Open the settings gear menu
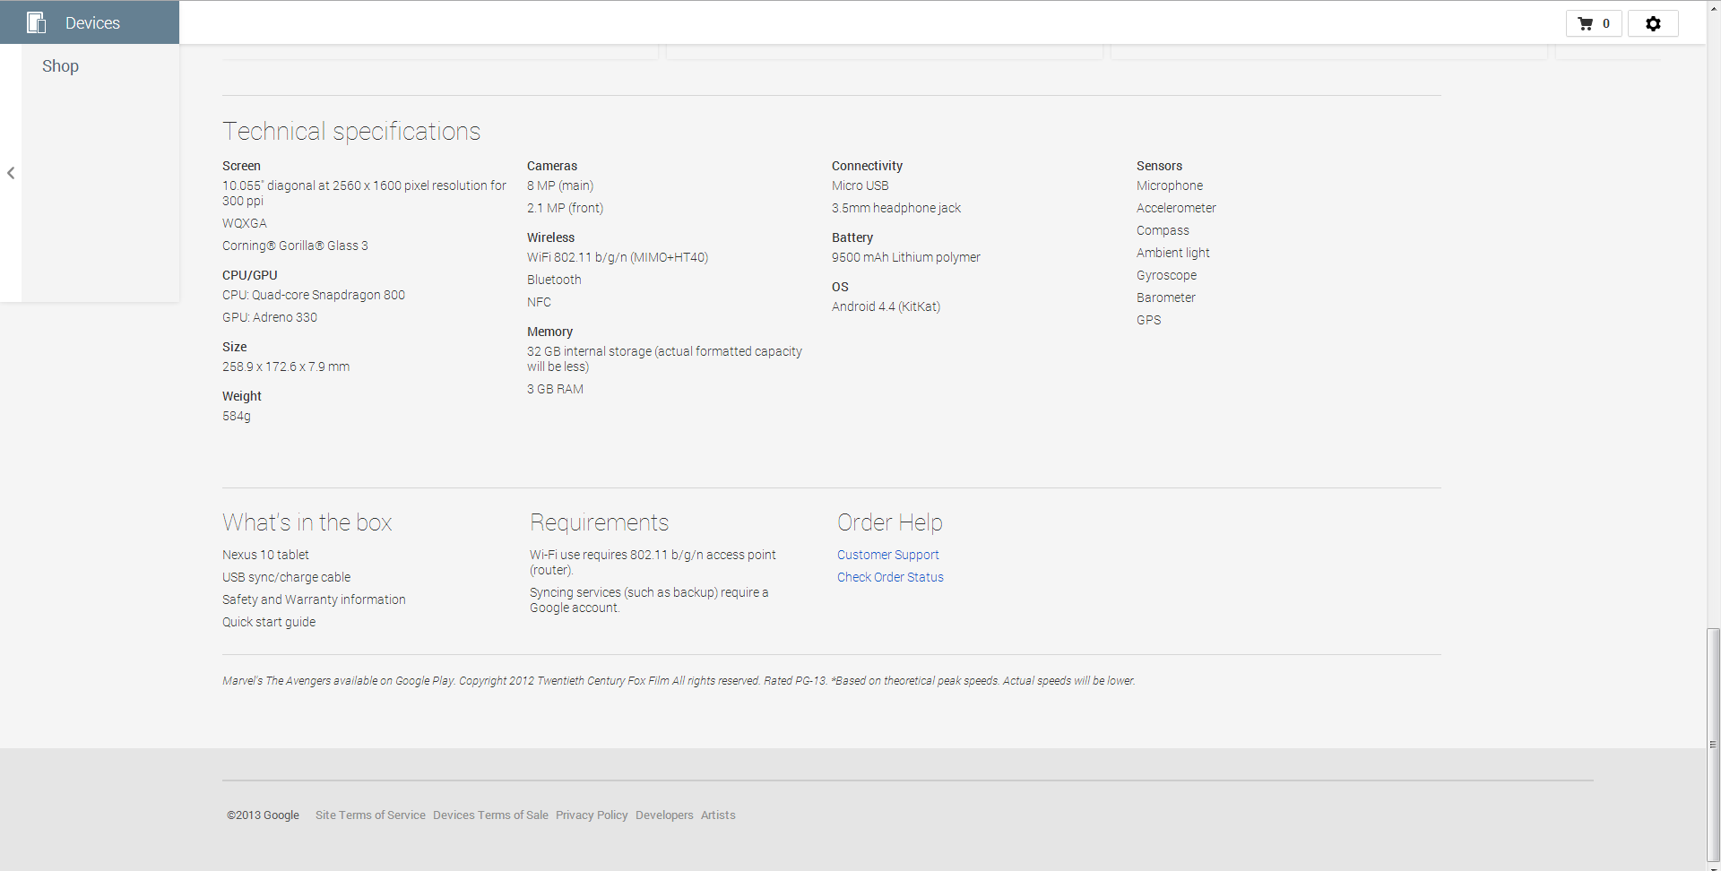 pyautogui.click(x=1653, y=23)
